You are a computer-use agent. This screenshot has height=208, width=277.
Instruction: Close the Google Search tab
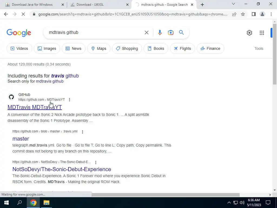coord(192,5)
